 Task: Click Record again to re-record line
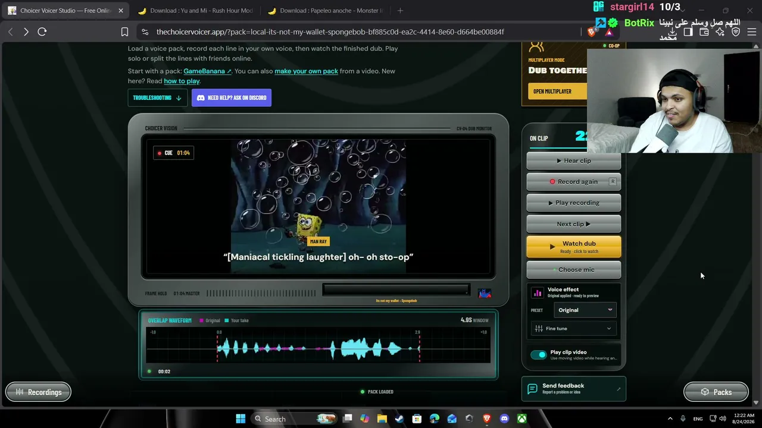coord(574,182)
